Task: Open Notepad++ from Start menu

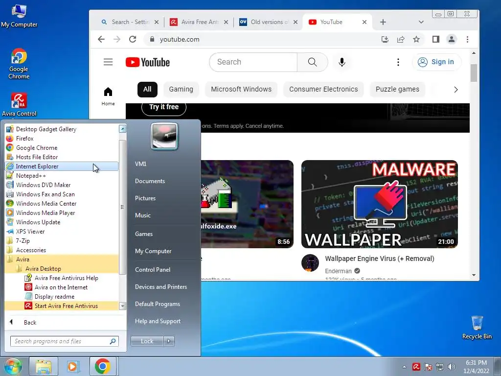Action: tap(62, 176)
